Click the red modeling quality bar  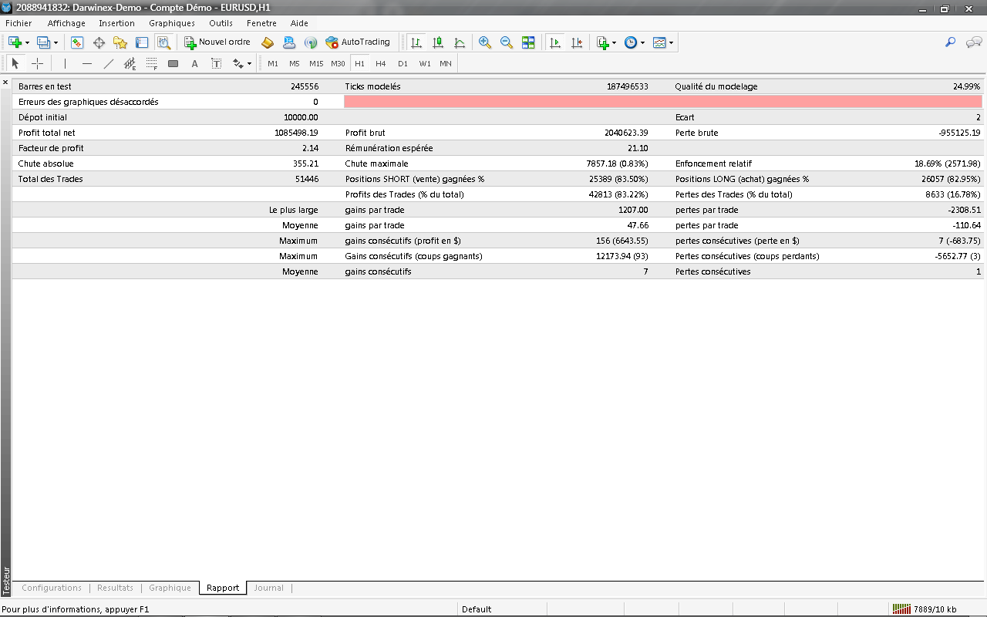pos(663,102)
